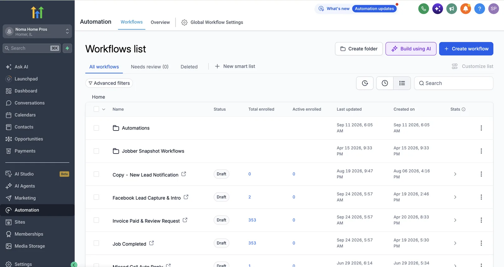Open external link icon for Facebook Lead Capture & Intro
This screenshot has height=267, width=504.
(186, 197)
